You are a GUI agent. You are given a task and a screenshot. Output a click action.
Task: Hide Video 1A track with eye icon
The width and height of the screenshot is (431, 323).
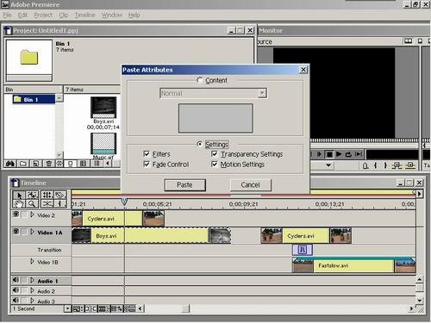pos(16,232)
